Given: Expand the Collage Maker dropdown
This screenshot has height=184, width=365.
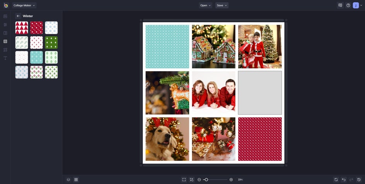Looking at the screenshot, I should point(24,5).
